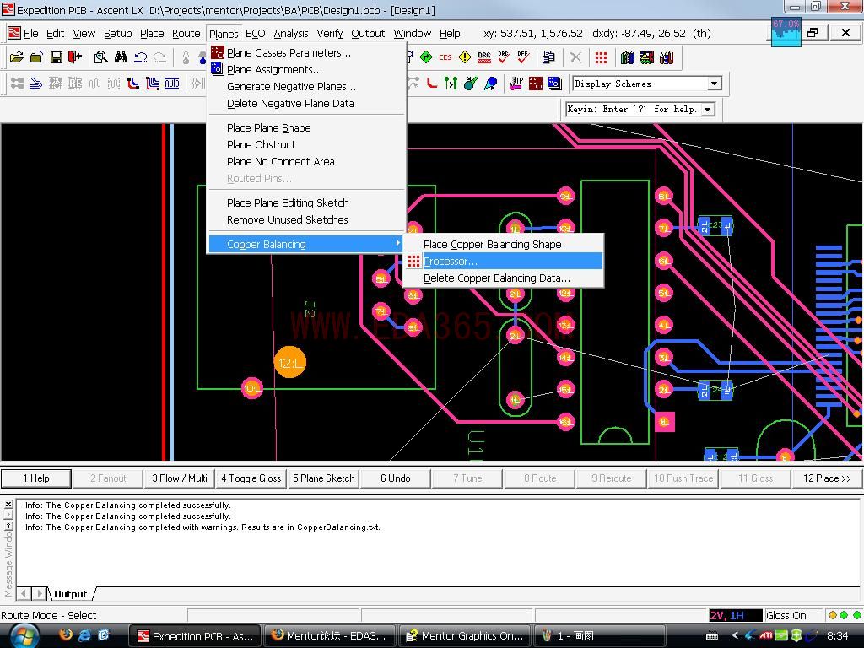Image resolution: width=864 pixels, height=648 pixels.
Task: Click the Open file folder icon
Action: (16, 57)
